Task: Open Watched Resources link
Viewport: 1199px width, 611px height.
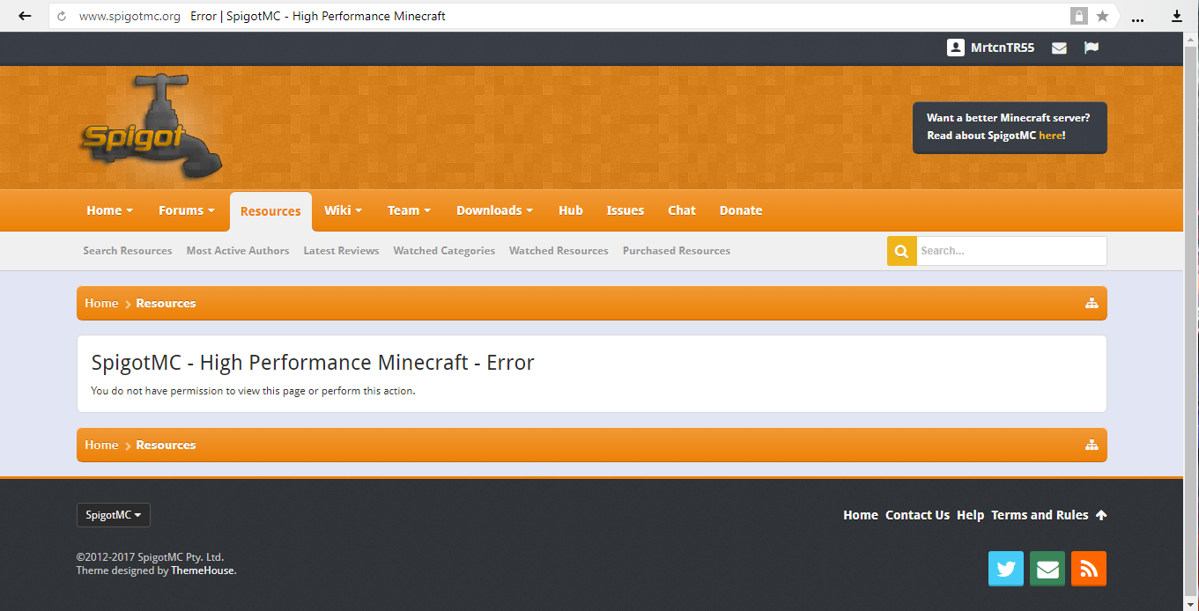Action: point(559,251)
